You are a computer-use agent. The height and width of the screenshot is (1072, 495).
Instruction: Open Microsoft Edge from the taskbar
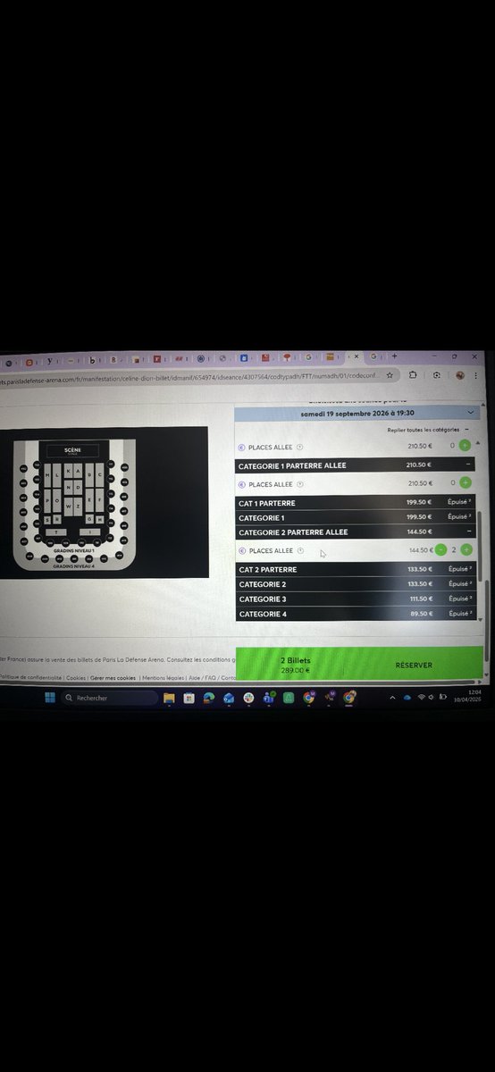[x=207, y=698]
